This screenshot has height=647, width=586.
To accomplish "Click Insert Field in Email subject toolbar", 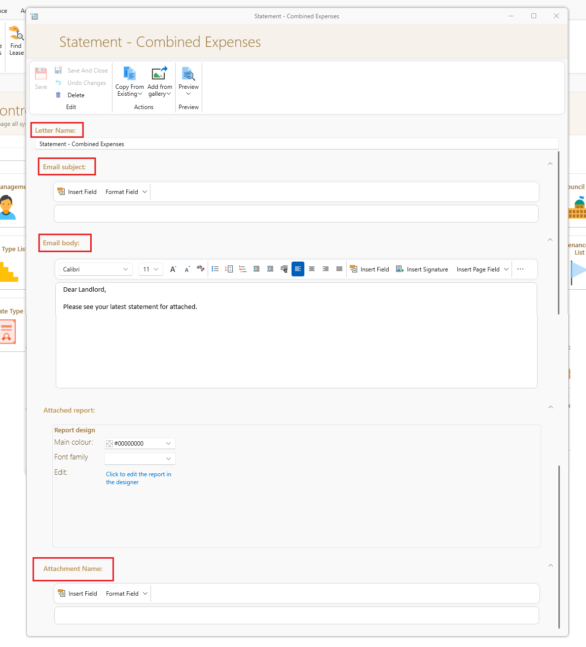I will pyautogui.click(x=77, y=192).
